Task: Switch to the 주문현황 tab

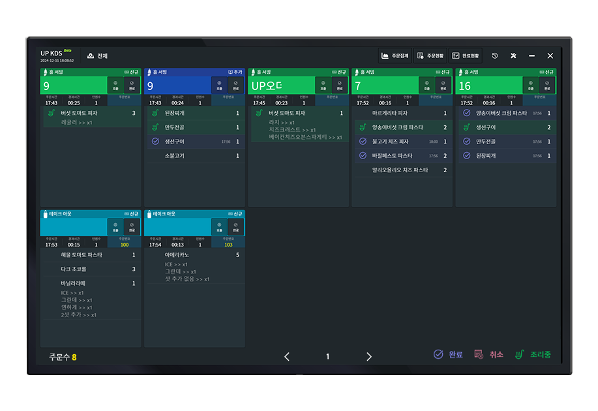Action: coord(430,56)
